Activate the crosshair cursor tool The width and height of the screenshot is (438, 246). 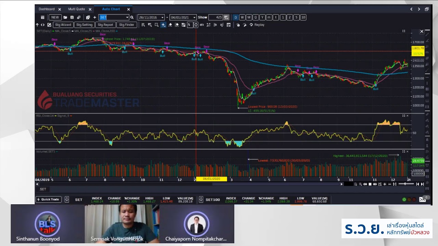pyautogui.click(x=163, y=25)
